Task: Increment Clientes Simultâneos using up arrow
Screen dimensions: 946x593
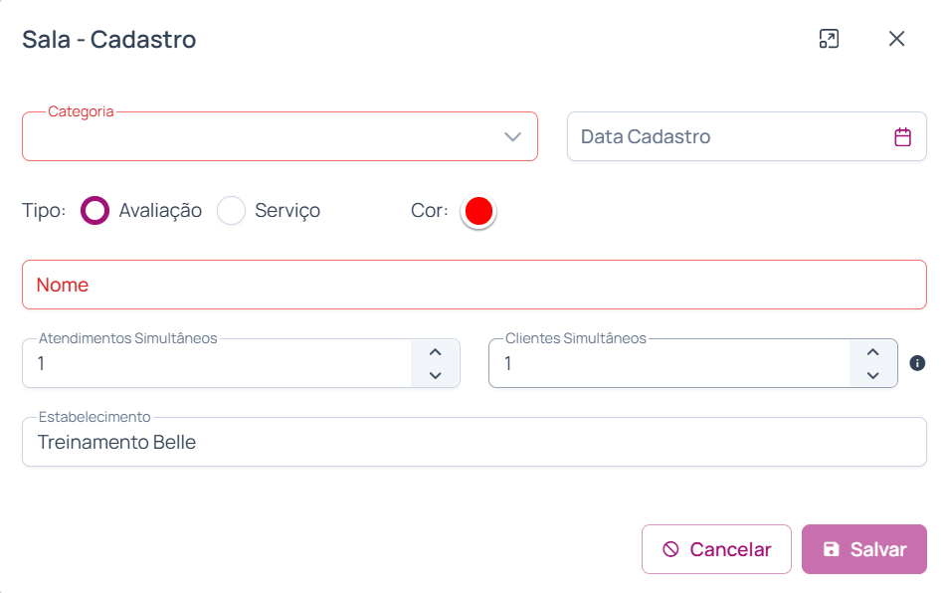Action: [x=872, y=352]
